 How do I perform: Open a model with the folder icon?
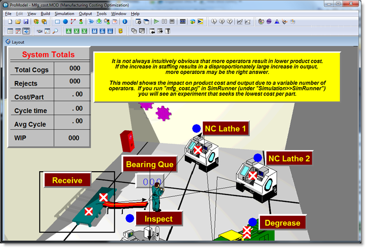click(x=17, y=22)
